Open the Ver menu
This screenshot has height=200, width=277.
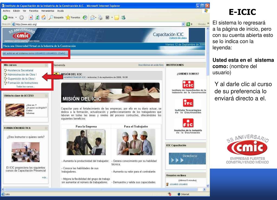(x=24, y=11)
